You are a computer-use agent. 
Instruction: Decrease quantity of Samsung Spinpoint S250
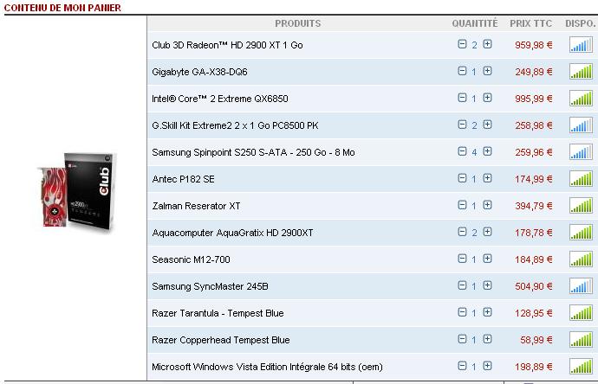tap(462, 151)
